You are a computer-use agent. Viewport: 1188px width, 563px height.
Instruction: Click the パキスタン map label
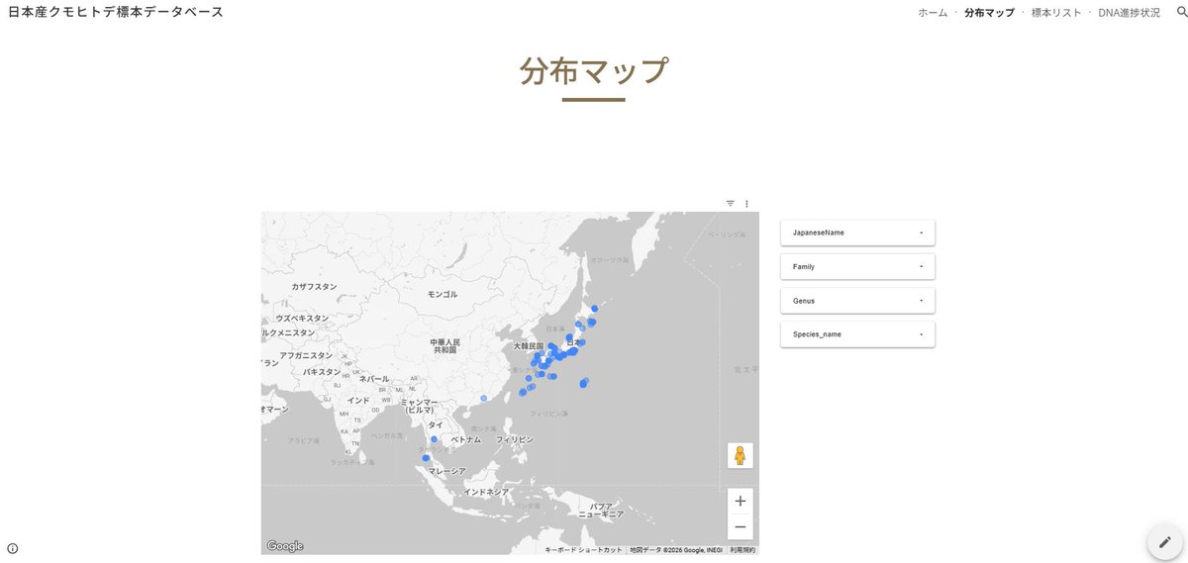322,372
